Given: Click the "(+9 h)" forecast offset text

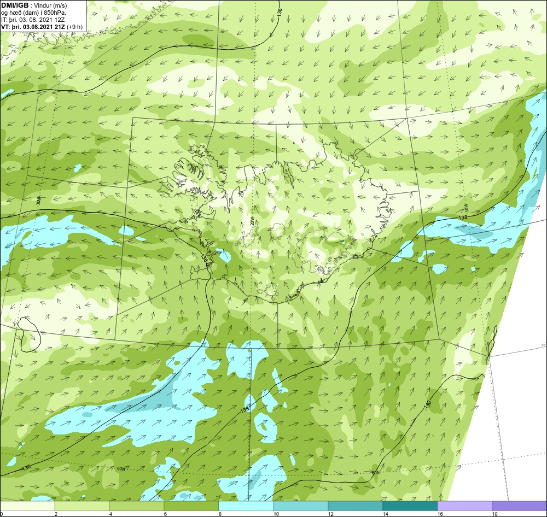Looking at the screenshot, I should pos(75,26).
